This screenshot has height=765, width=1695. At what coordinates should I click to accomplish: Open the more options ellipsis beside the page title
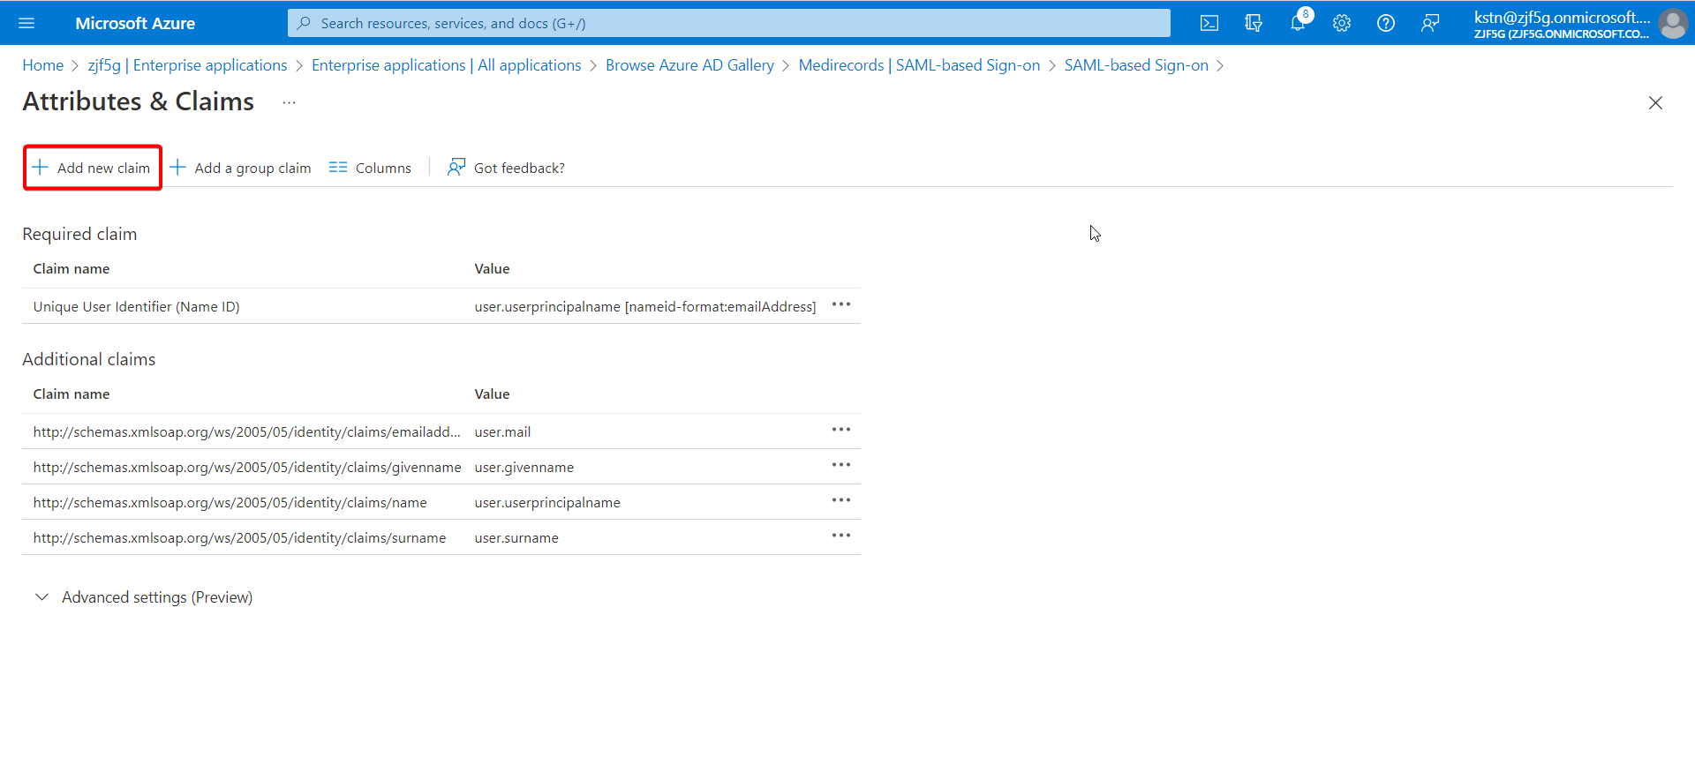point(289,103)
